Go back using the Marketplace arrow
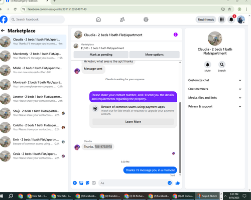Screen dimensions: 251x200 tap(3, 31)
